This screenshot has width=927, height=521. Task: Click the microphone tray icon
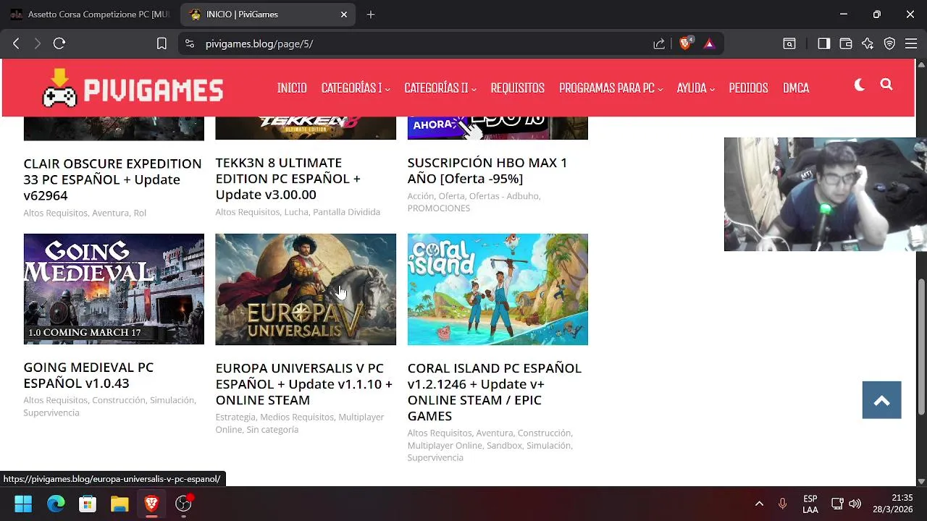click(782, 504)
